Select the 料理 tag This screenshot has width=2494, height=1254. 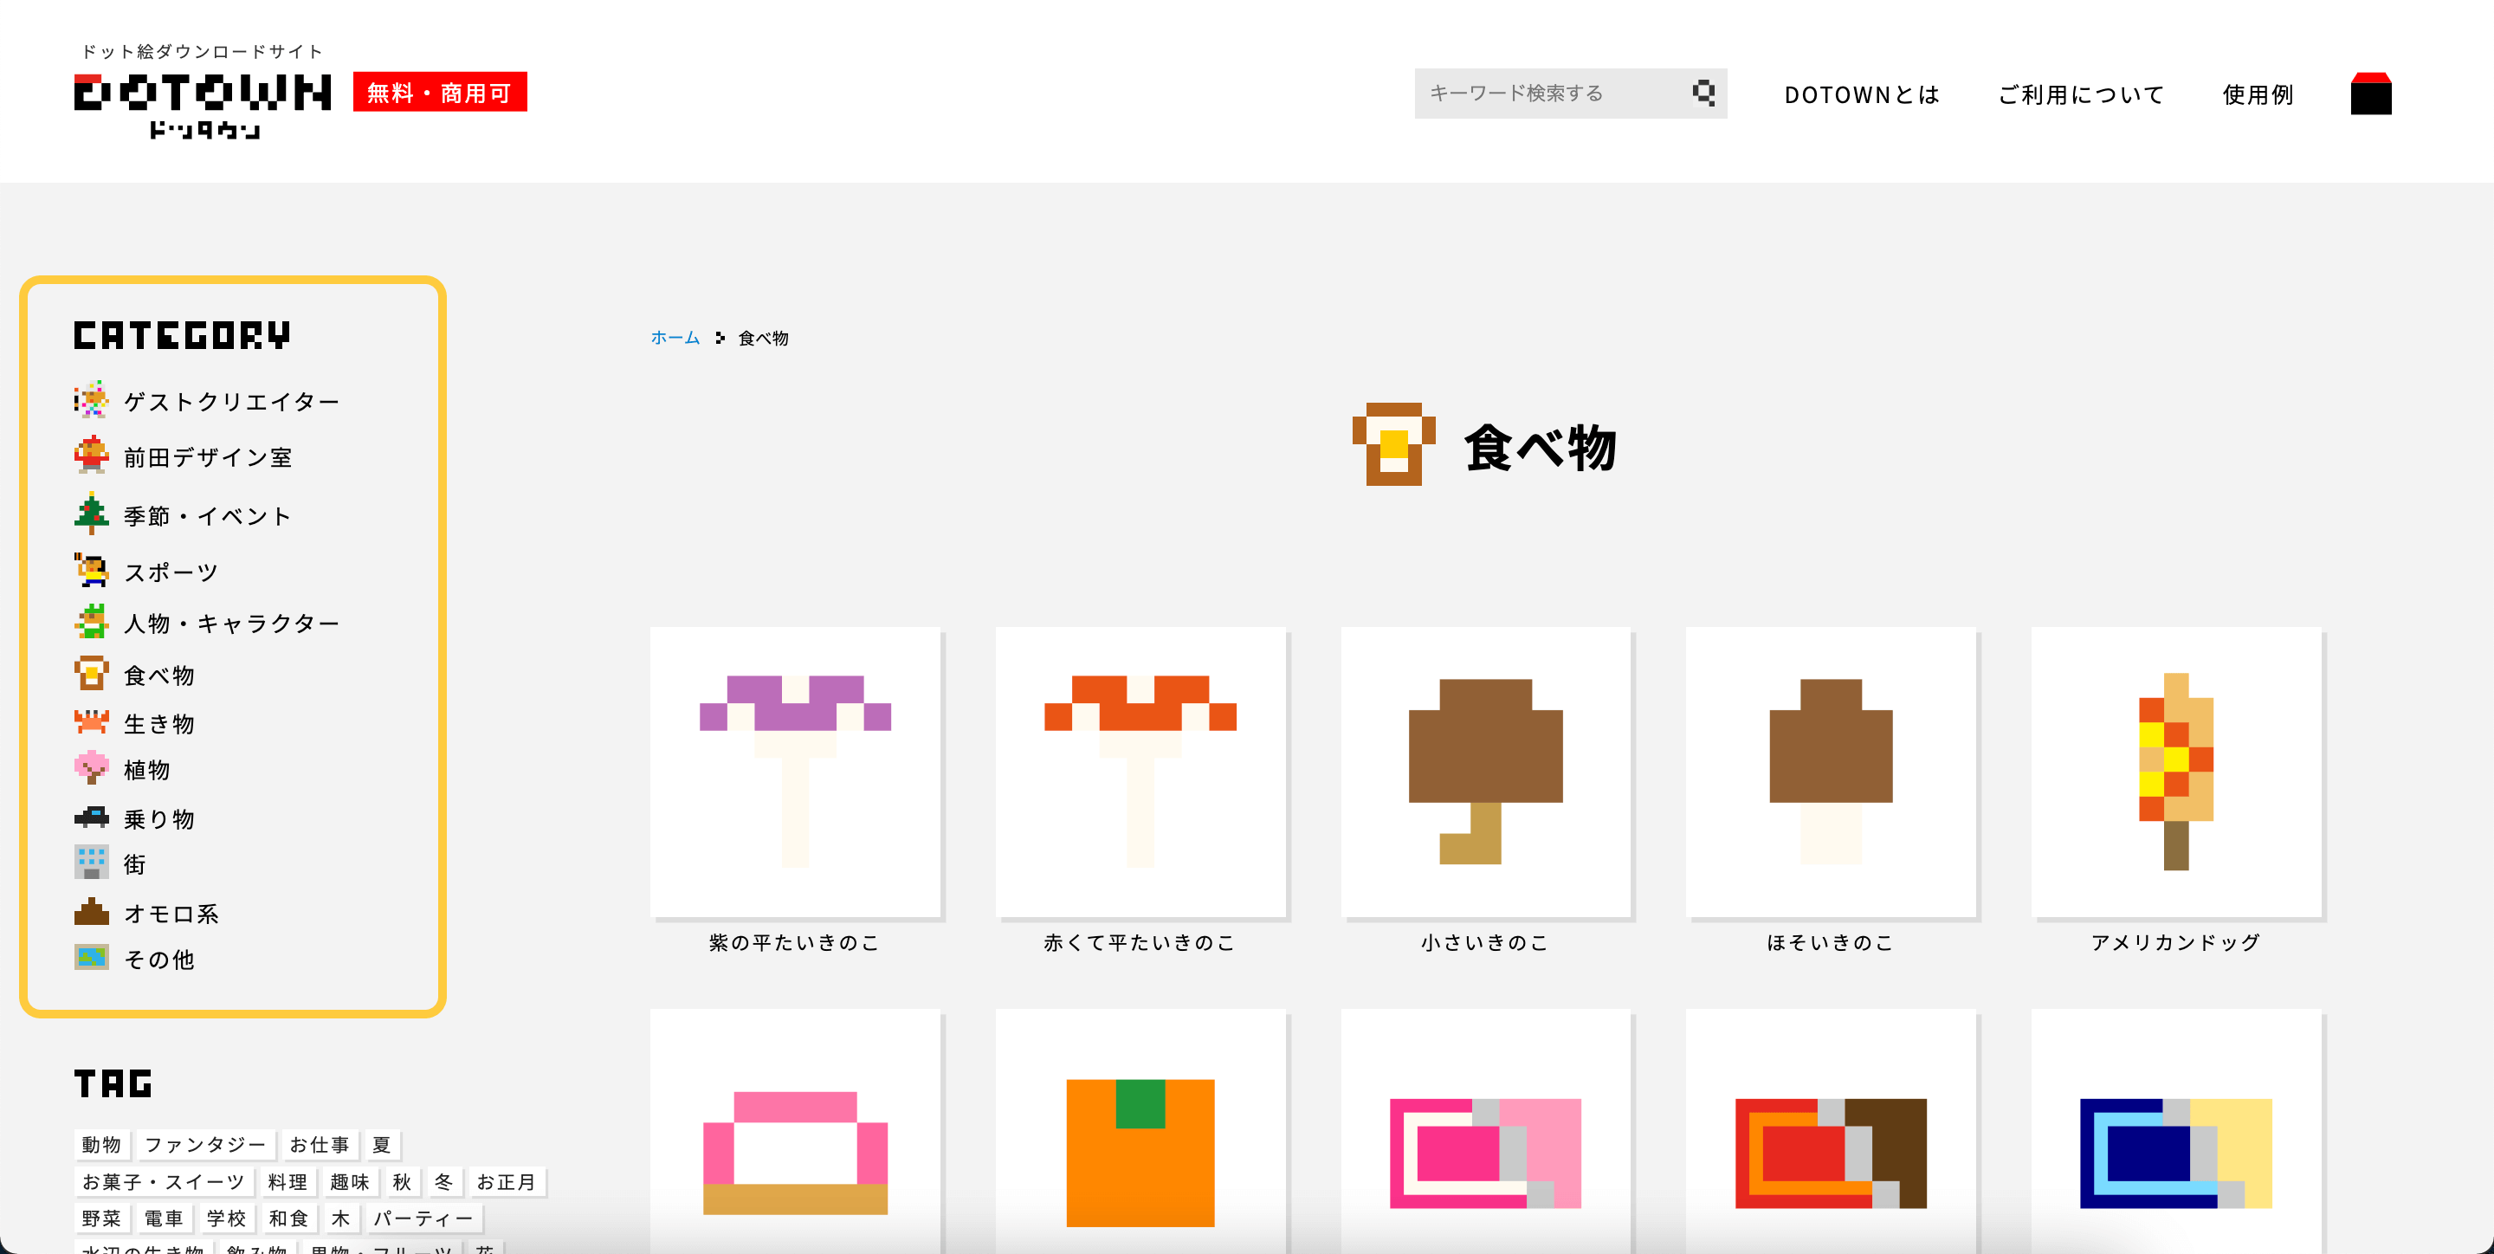pyautogui.click(x=288, y=1182)
